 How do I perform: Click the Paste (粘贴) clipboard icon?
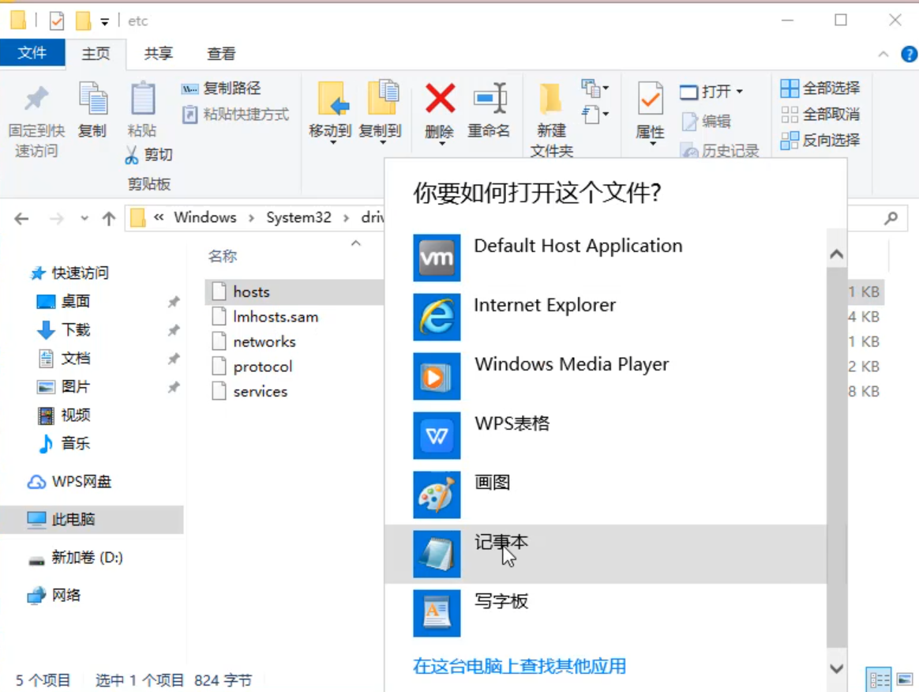(142, 100)
